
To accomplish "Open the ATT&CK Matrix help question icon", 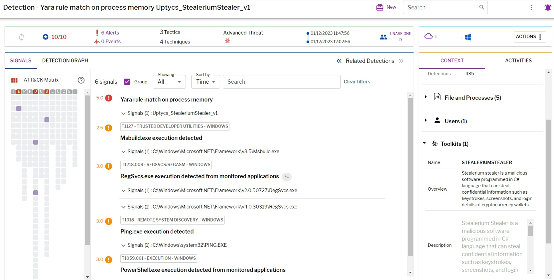I will pos(81,80).
